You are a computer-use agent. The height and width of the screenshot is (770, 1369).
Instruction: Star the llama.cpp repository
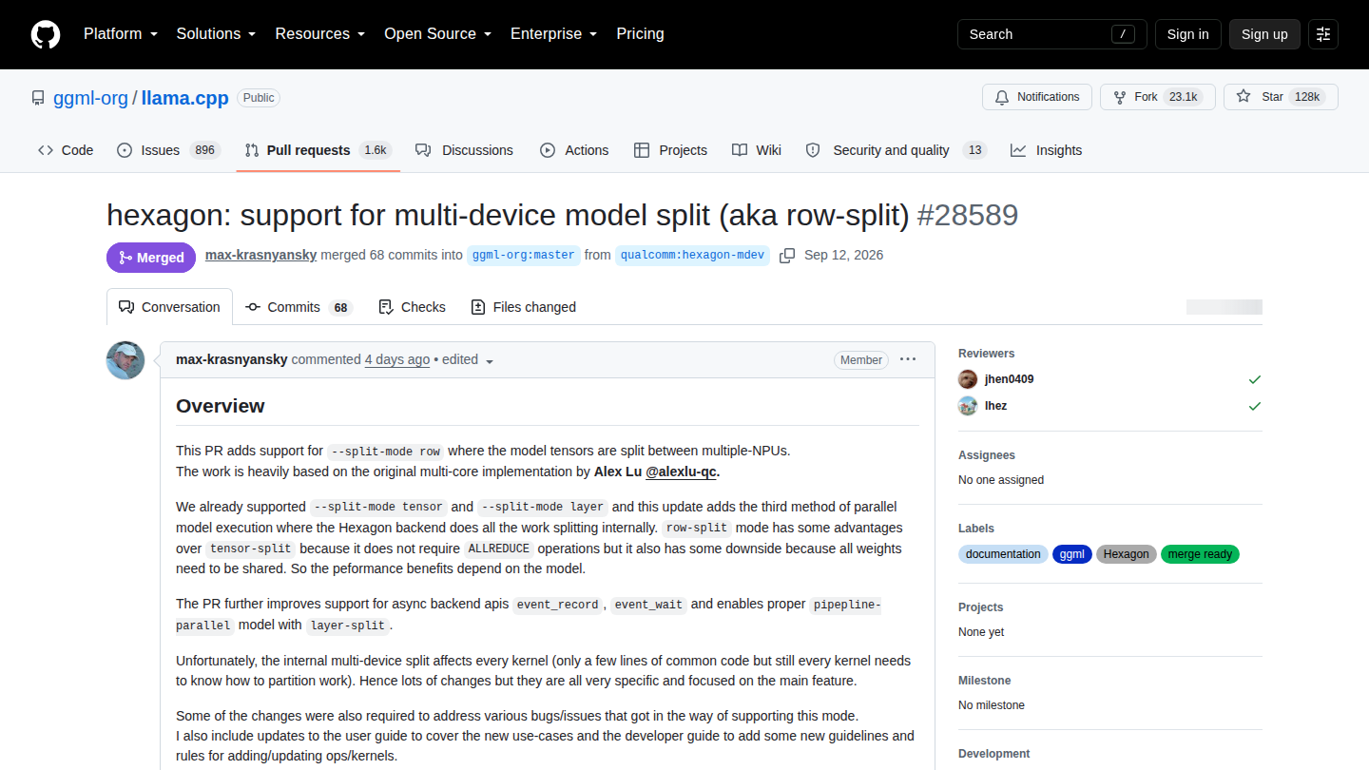coord(1281,97)
